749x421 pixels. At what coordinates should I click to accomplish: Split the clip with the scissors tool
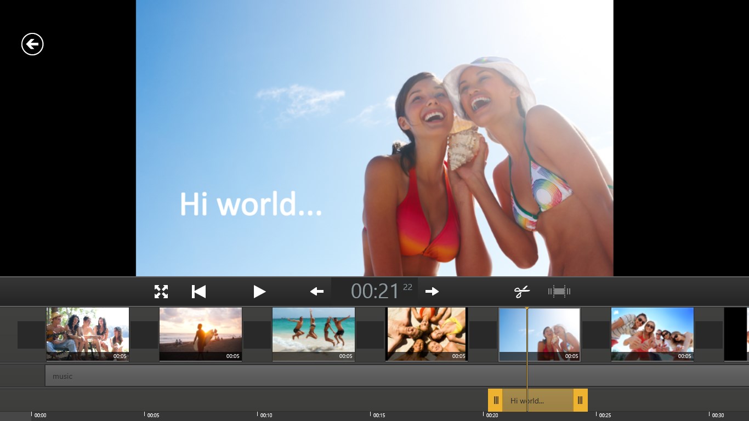522,292
